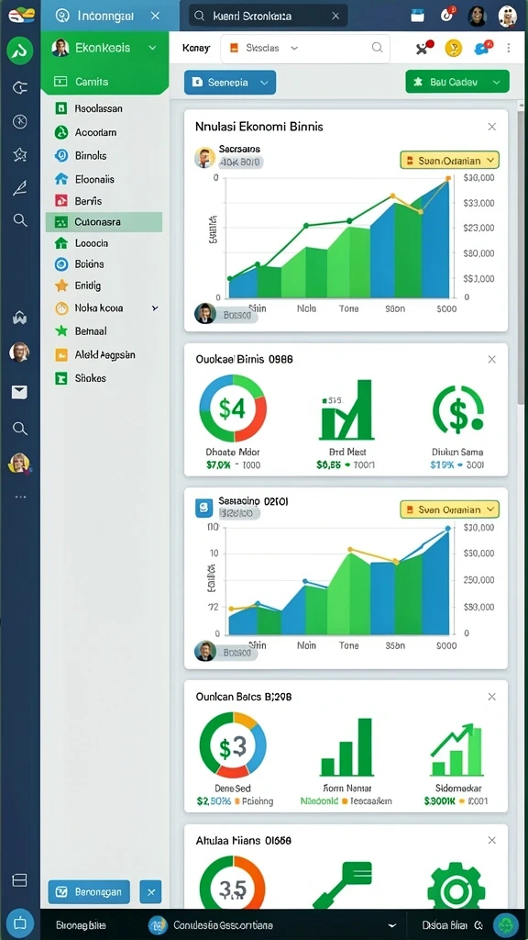Close the Nnulasi Ekonomi Binnis card
Screen dimensions: 528x940
[491, 127]
